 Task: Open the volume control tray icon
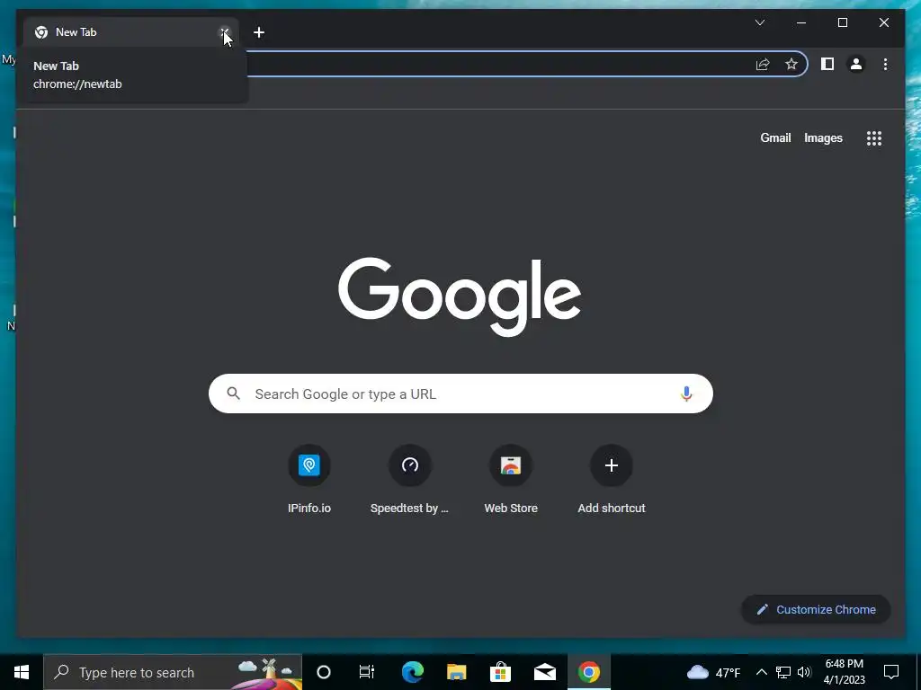[804, 672]
